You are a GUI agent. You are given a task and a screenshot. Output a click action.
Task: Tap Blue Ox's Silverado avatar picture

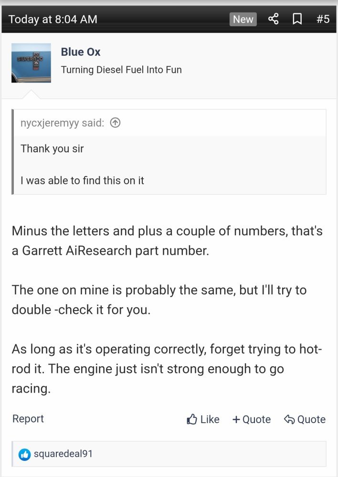click(x=31, y=62)
